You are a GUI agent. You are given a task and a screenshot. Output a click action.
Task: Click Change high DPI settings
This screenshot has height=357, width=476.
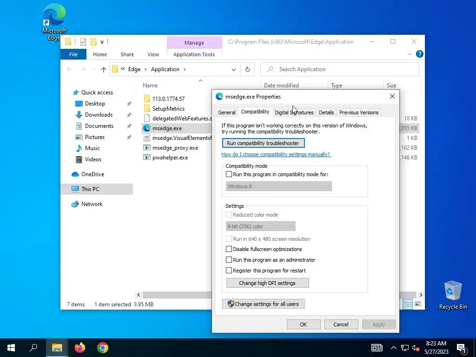tap(267, 283)
